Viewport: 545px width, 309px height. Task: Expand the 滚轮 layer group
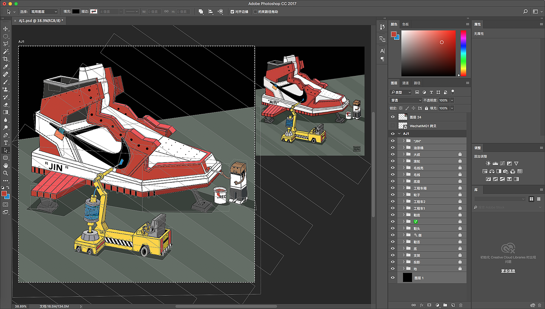[404, 161]
